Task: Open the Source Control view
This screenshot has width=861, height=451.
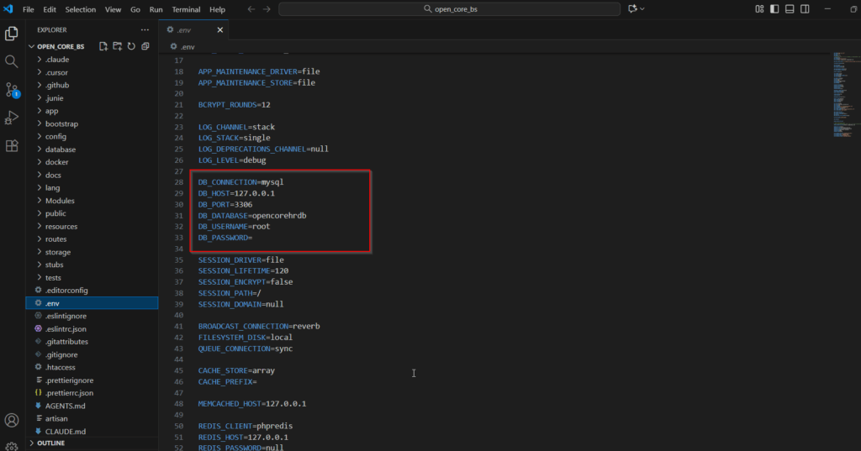Action: [x=12, y=89]
